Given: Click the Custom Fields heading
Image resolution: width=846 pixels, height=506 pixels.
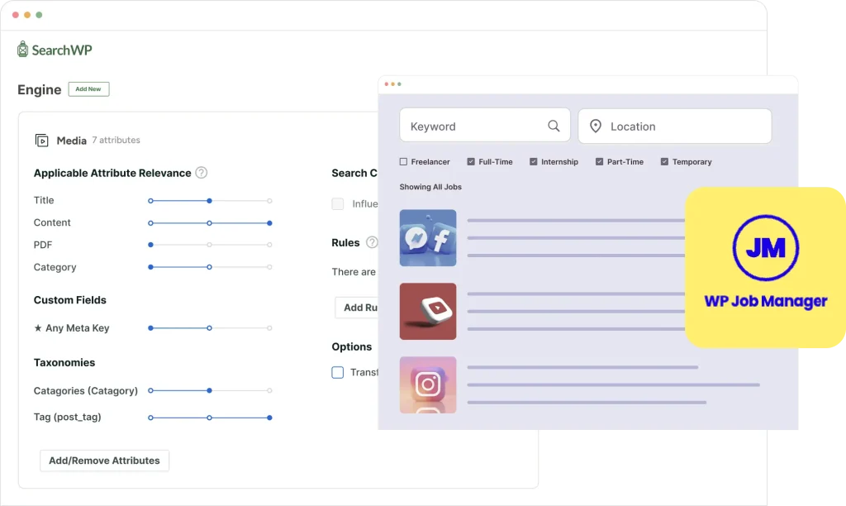Looking at the screenshot, I should point(70,299).
